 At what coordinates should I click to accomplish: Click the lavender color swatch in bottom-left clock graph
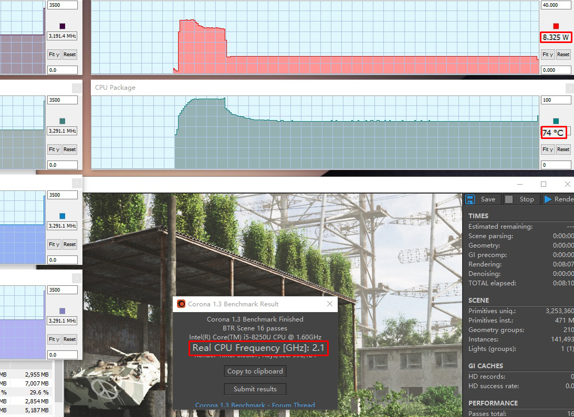pos(62,311)
